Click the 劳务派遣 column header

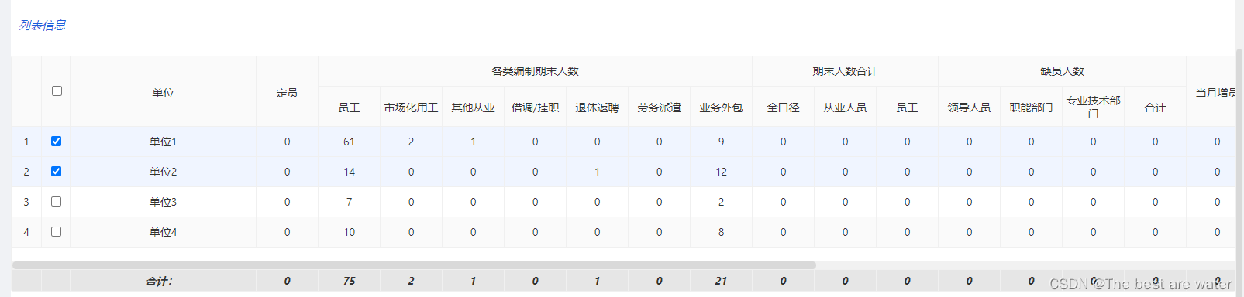tap(659, 108)
